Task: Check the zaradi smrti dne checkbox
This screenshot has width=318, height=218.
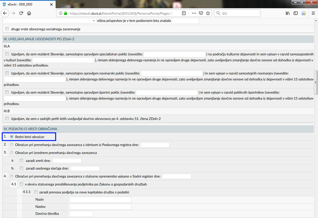Action: 22,161
